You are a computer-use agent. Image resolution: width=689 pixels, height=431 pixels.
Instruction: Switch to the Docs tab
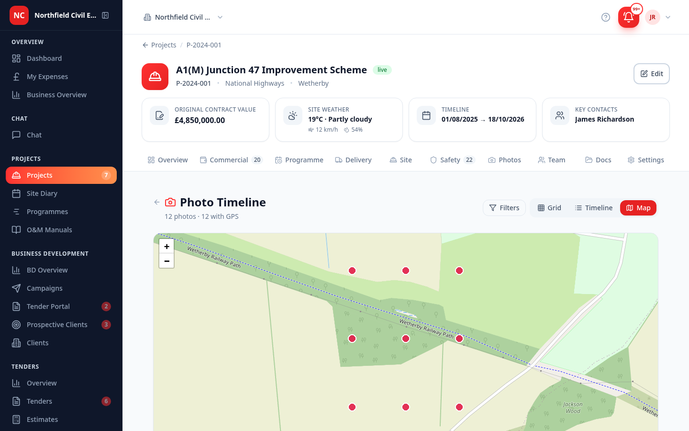pyautogui.click(x=598, y=160)
